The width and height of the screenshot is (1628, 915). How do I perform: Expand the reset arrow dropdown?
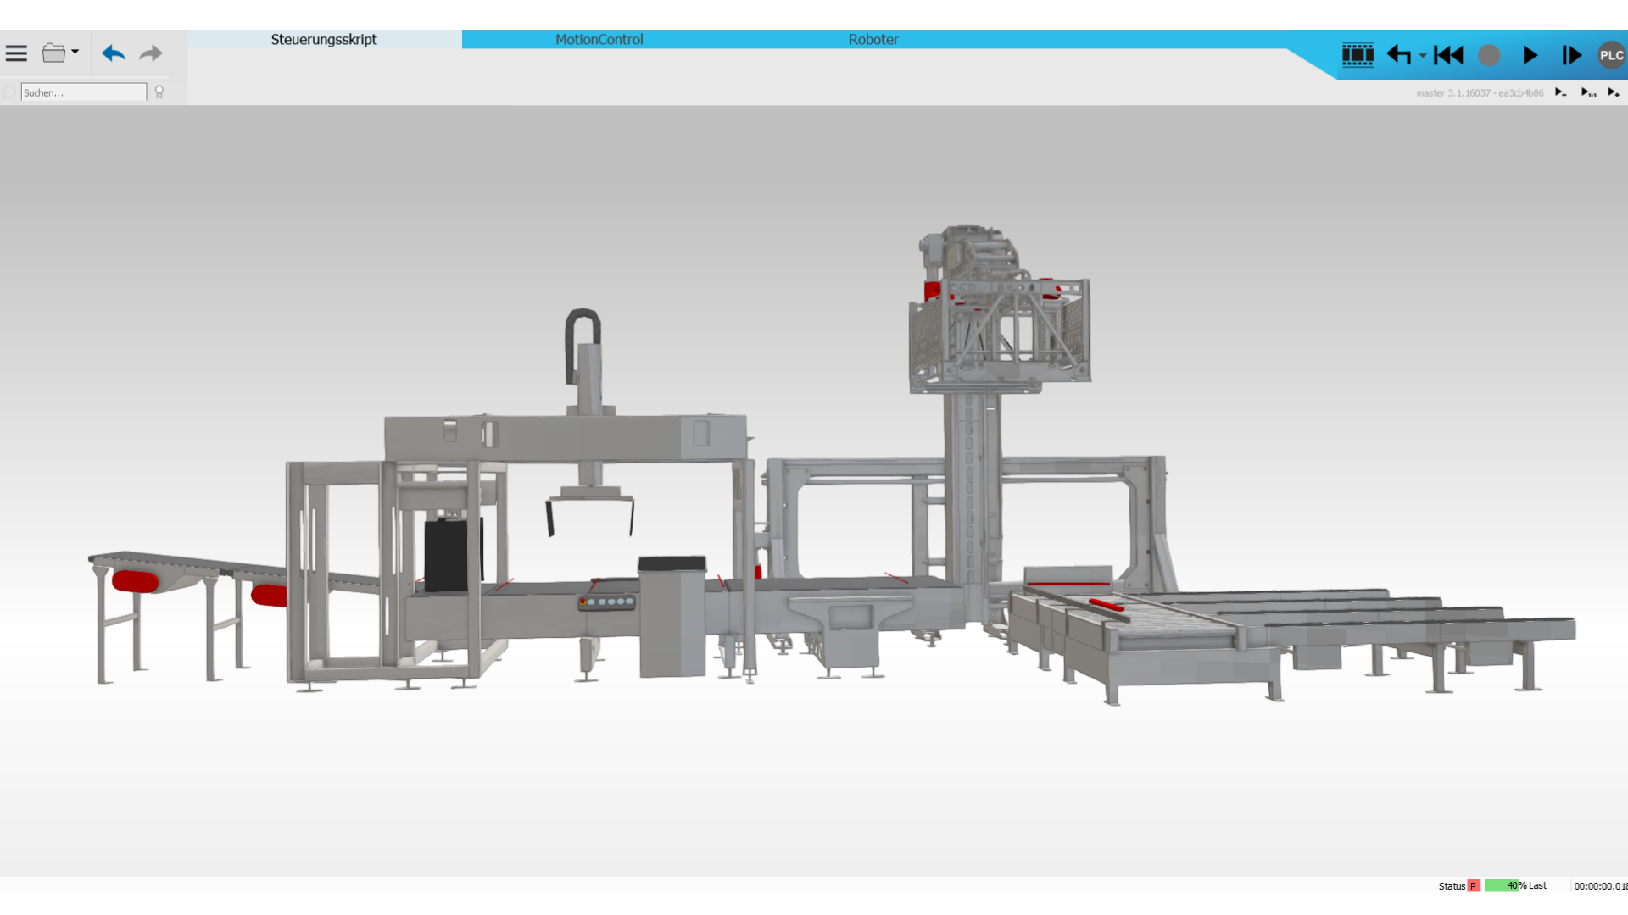click(x=1422, y=56)
